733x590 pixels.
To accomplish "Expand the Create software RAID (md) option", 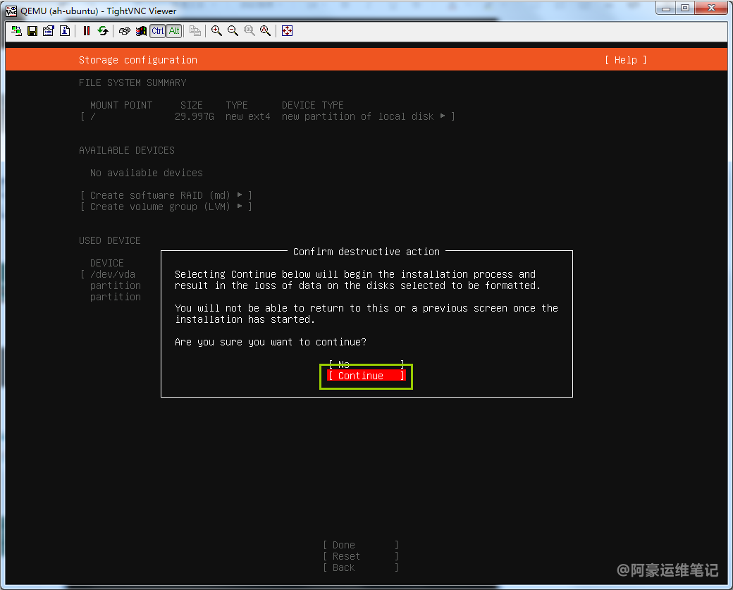I will (166, 195).
